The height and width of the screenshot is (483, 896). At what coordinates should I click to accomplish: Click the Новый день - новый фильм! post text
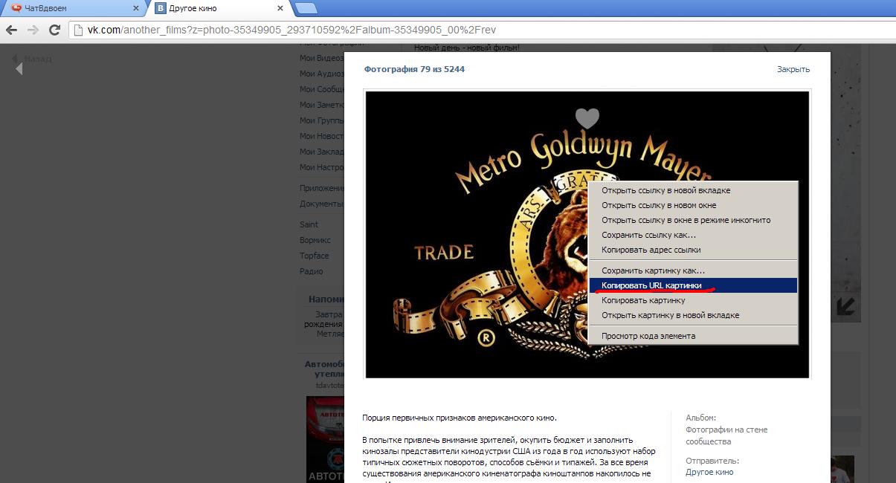point(467,48)
